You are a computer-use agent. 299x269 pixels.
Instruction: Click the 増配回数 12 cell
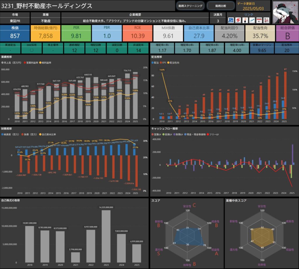coord(96,48)
